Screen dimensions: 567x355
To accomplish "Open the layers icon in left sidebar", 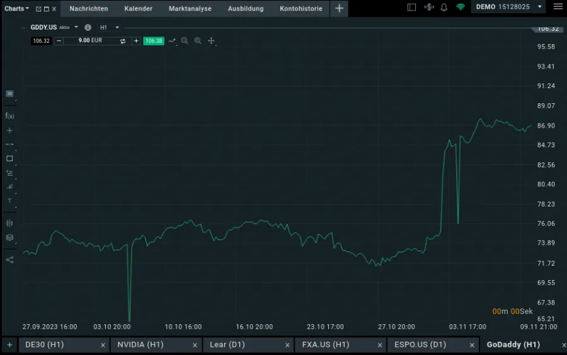I will point(9,237).
